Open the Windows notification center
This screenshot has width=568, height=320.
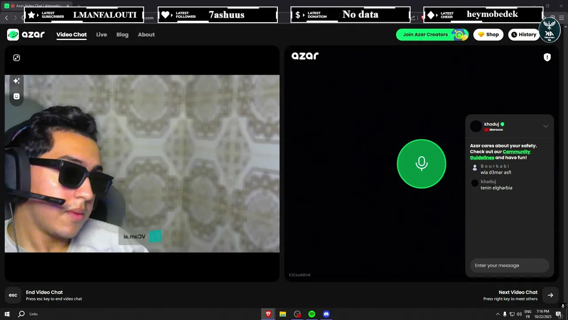(559, 314)
